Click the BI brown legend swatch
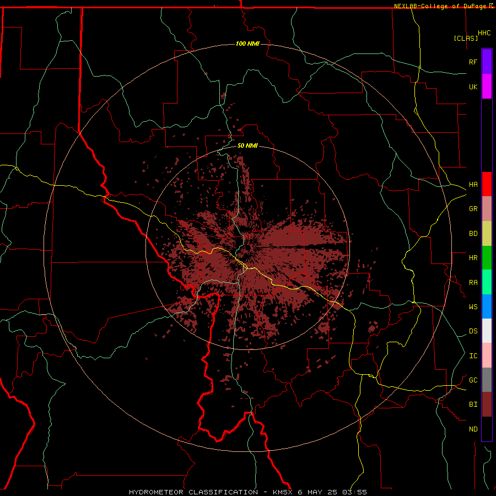 487,405
